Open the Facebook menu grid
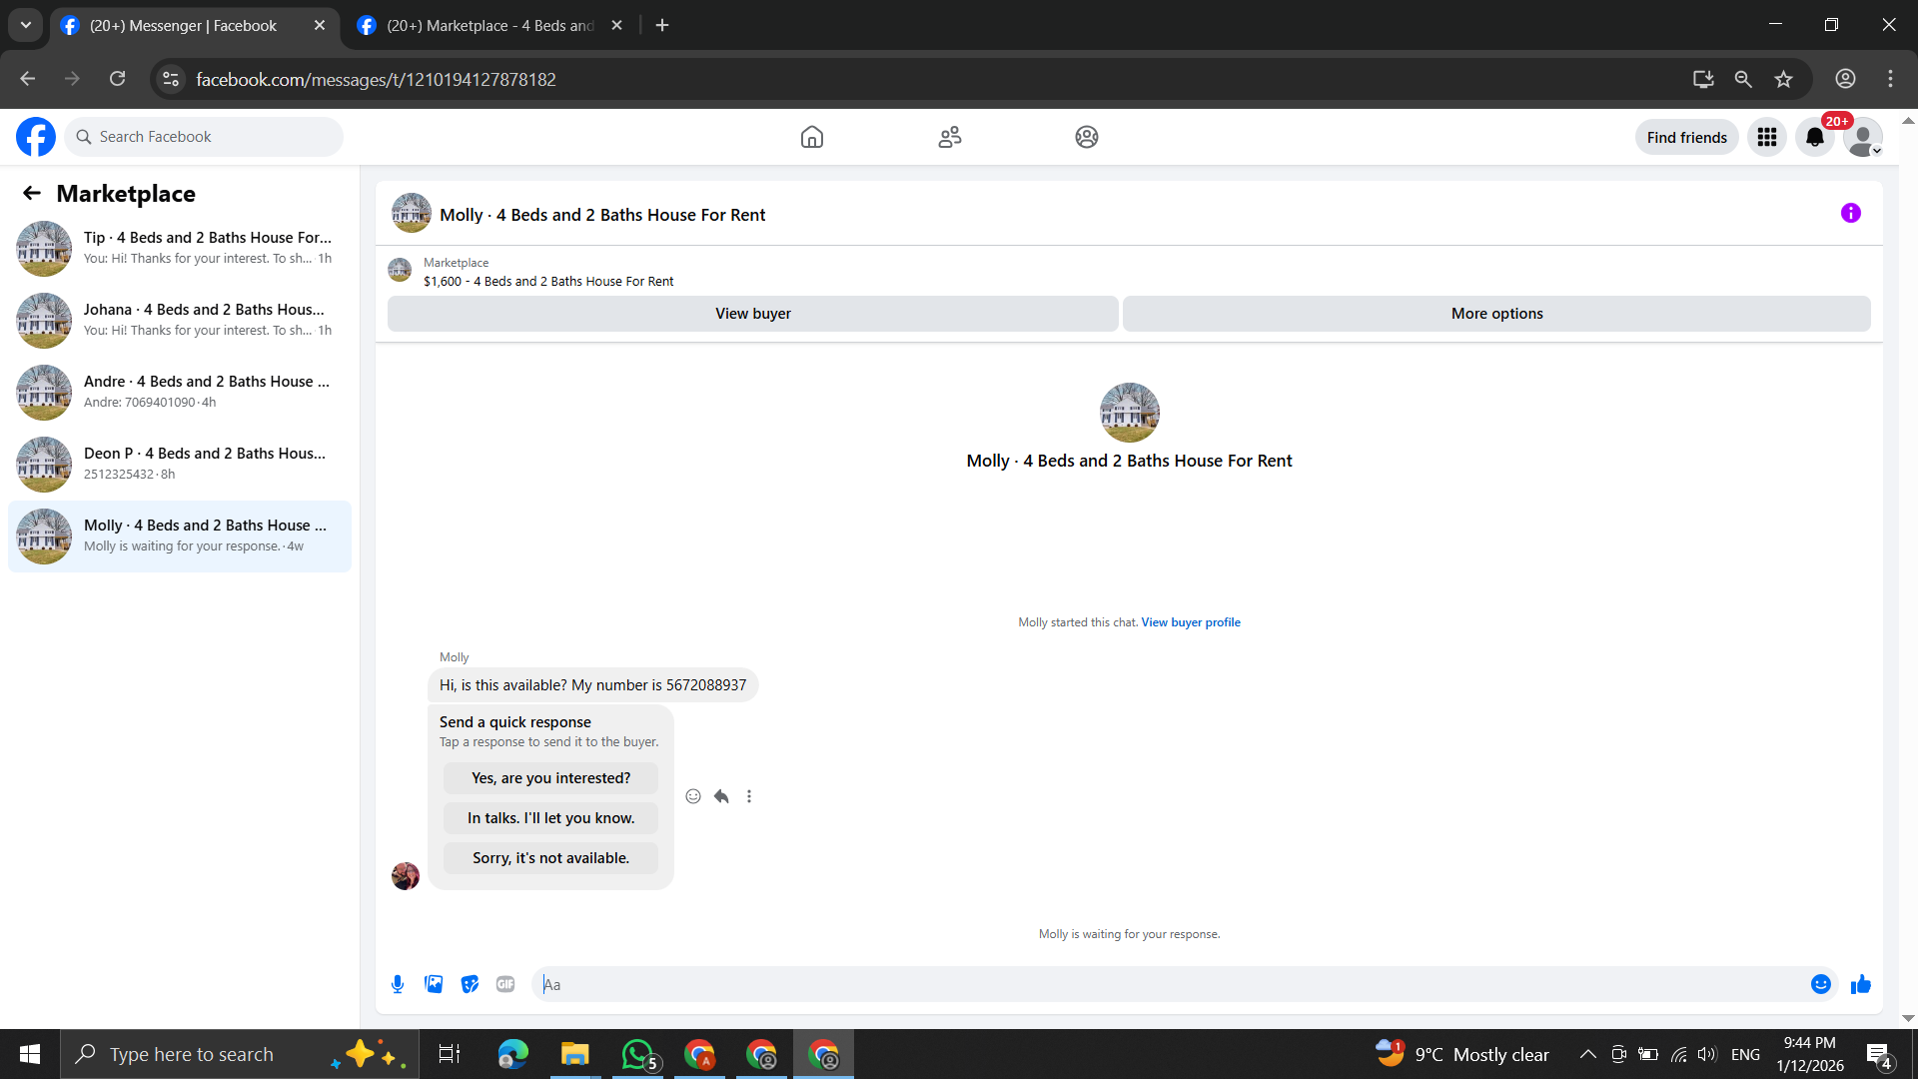 (x=1766, y=137)
